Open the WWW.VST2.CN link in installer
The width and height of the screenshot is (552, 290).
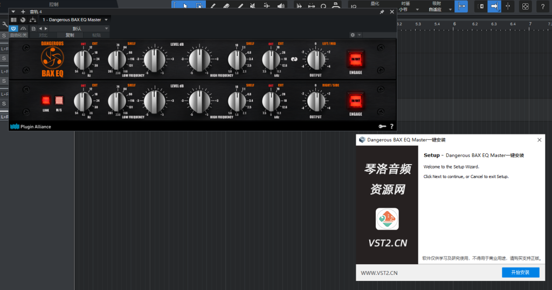[379, 273]
